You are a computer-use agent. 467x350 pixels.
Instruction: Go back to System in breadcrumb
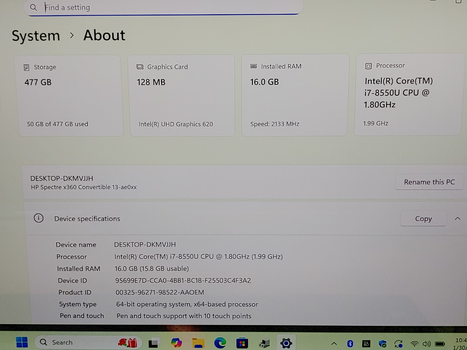pyautogui.click(x=36, y=36)
